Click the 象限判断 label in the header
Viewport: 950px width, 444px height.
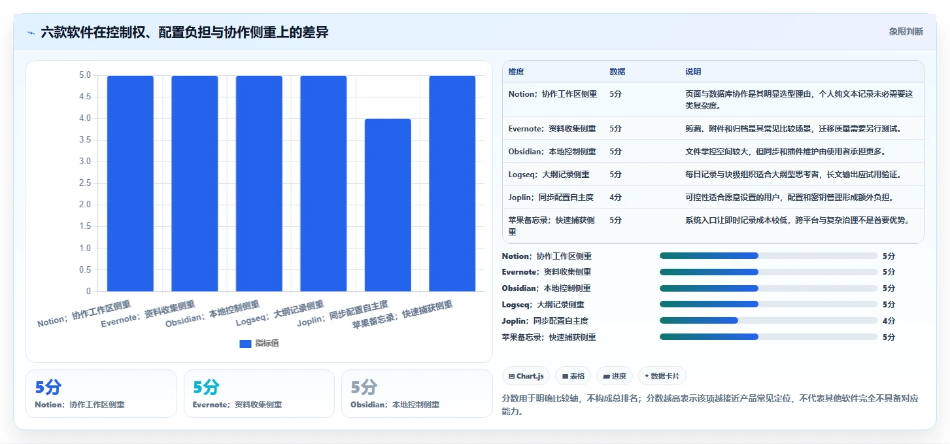(906, 31)
